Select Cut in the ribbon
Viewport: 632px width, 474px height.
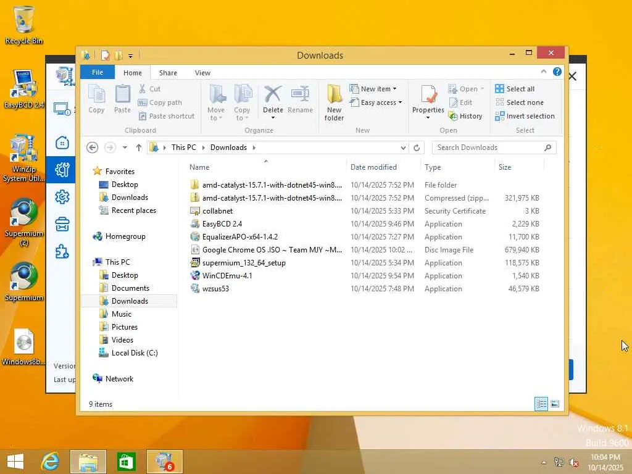click(149, 89)
